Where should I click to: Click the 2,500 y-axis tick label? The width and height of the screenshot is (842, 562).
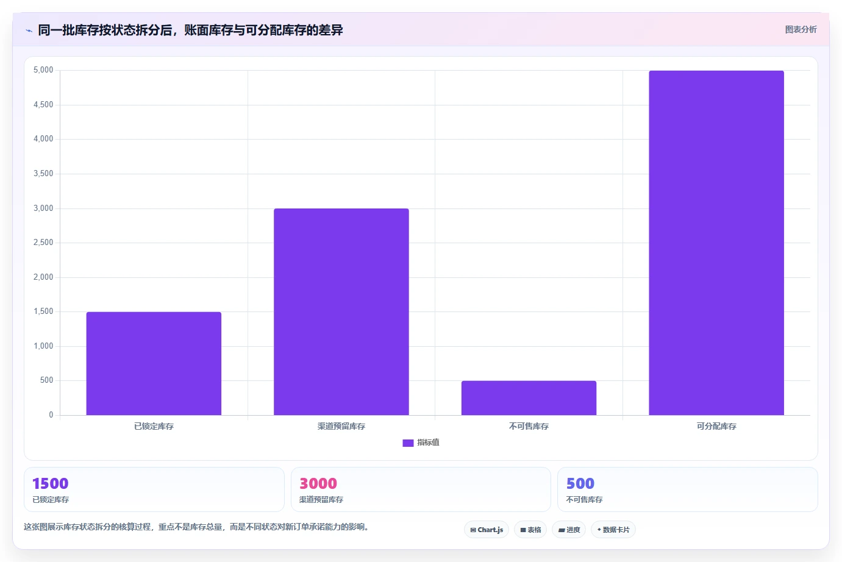[43, 243]
